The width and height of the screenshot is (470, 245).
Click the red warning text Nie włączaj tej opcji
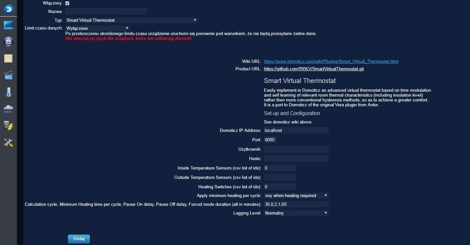pos(128,39)
